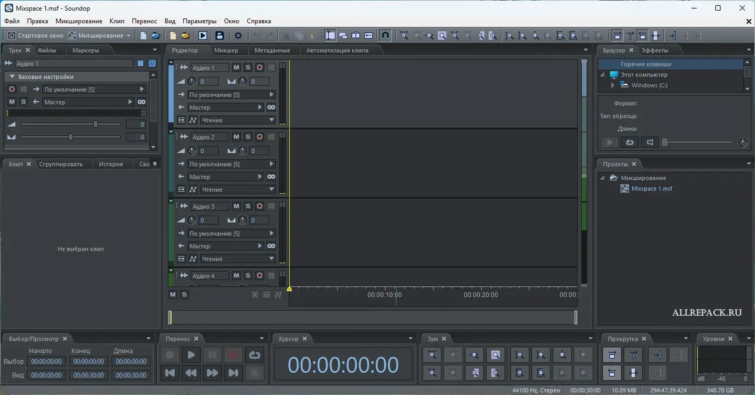Solo the Аудио 2 track with its S button
This screenshot has height=395, width=755.
248,136
